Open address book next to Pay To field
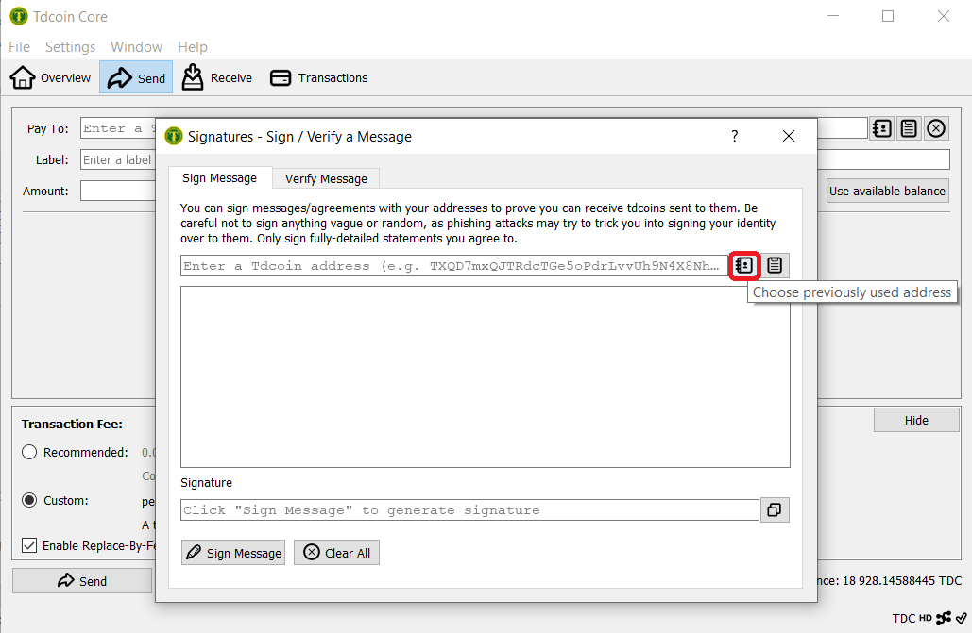This screenshot has height=633, width=972. pyautogui.click(x=881, y=129)
